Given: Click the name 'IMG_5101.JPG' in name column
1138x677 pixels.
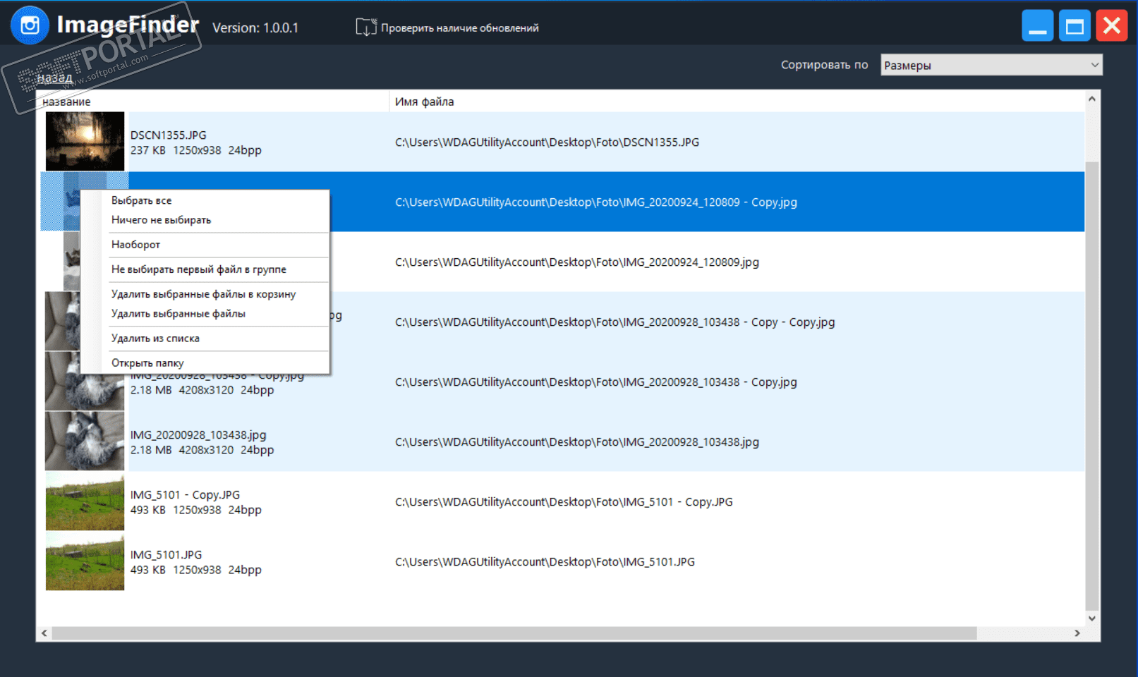Looking at the screenshot, I should (166, 555).
